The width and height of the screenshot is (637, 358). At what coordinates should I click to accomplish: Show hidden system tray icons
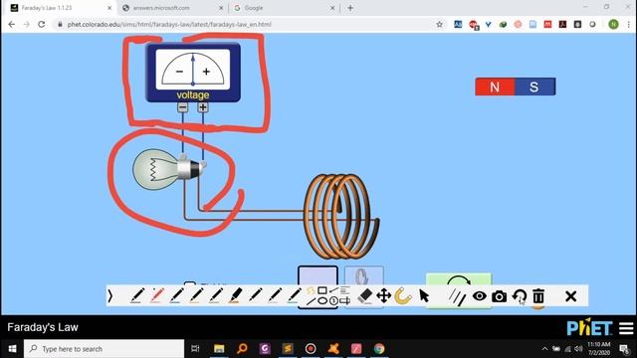(x=544, y=349)
